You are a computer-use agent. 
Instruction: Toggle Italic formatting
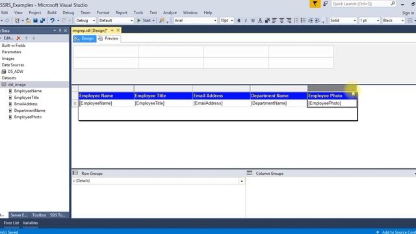pos(246,20)
